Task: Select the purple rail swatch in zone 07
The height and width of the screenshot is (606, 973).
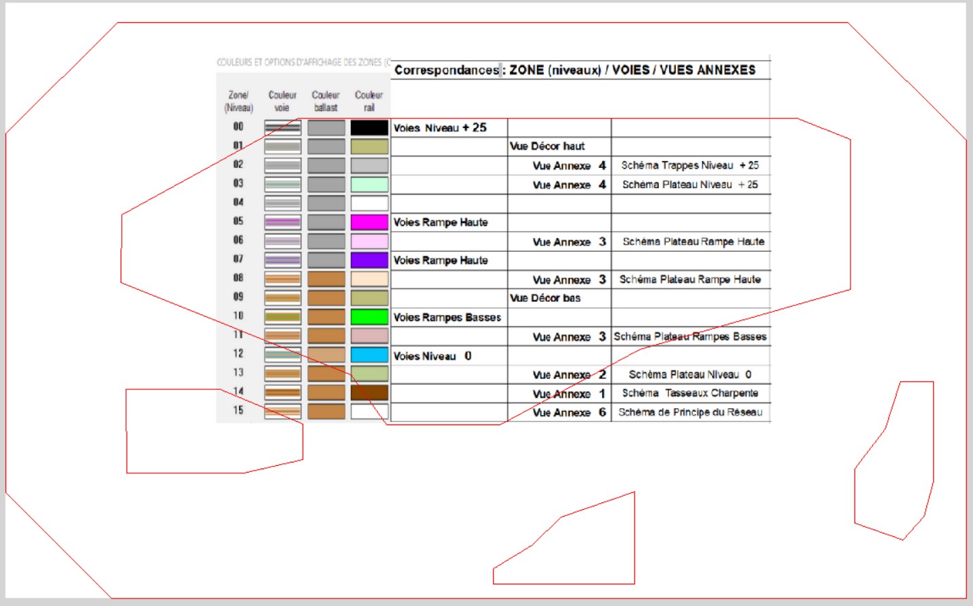Action: pos(369,260)
